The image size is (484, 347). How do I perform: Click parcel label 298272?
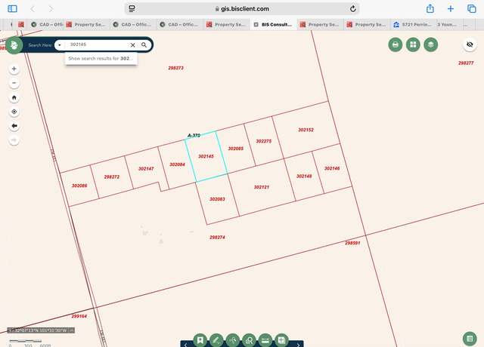point(112,177)
